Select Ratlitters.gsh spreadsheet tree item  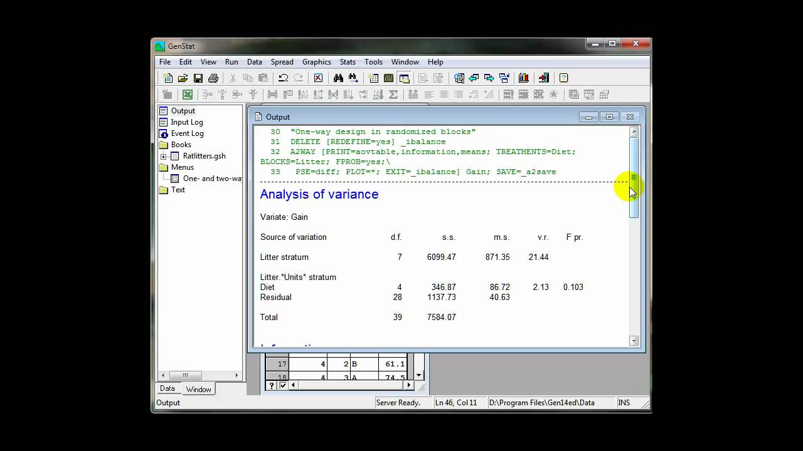204,156
